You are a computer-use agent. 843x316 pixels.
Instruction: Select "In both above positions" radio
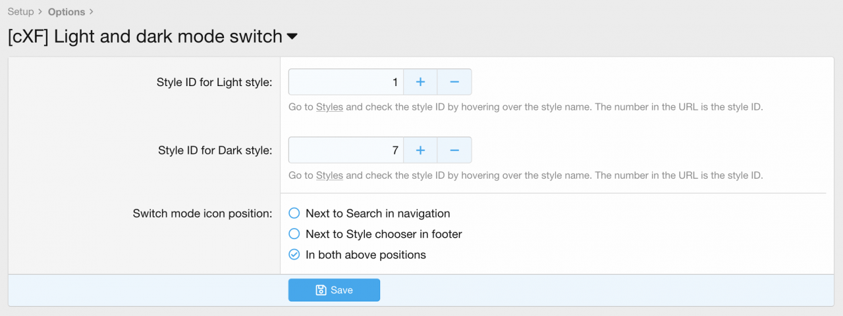294,255
